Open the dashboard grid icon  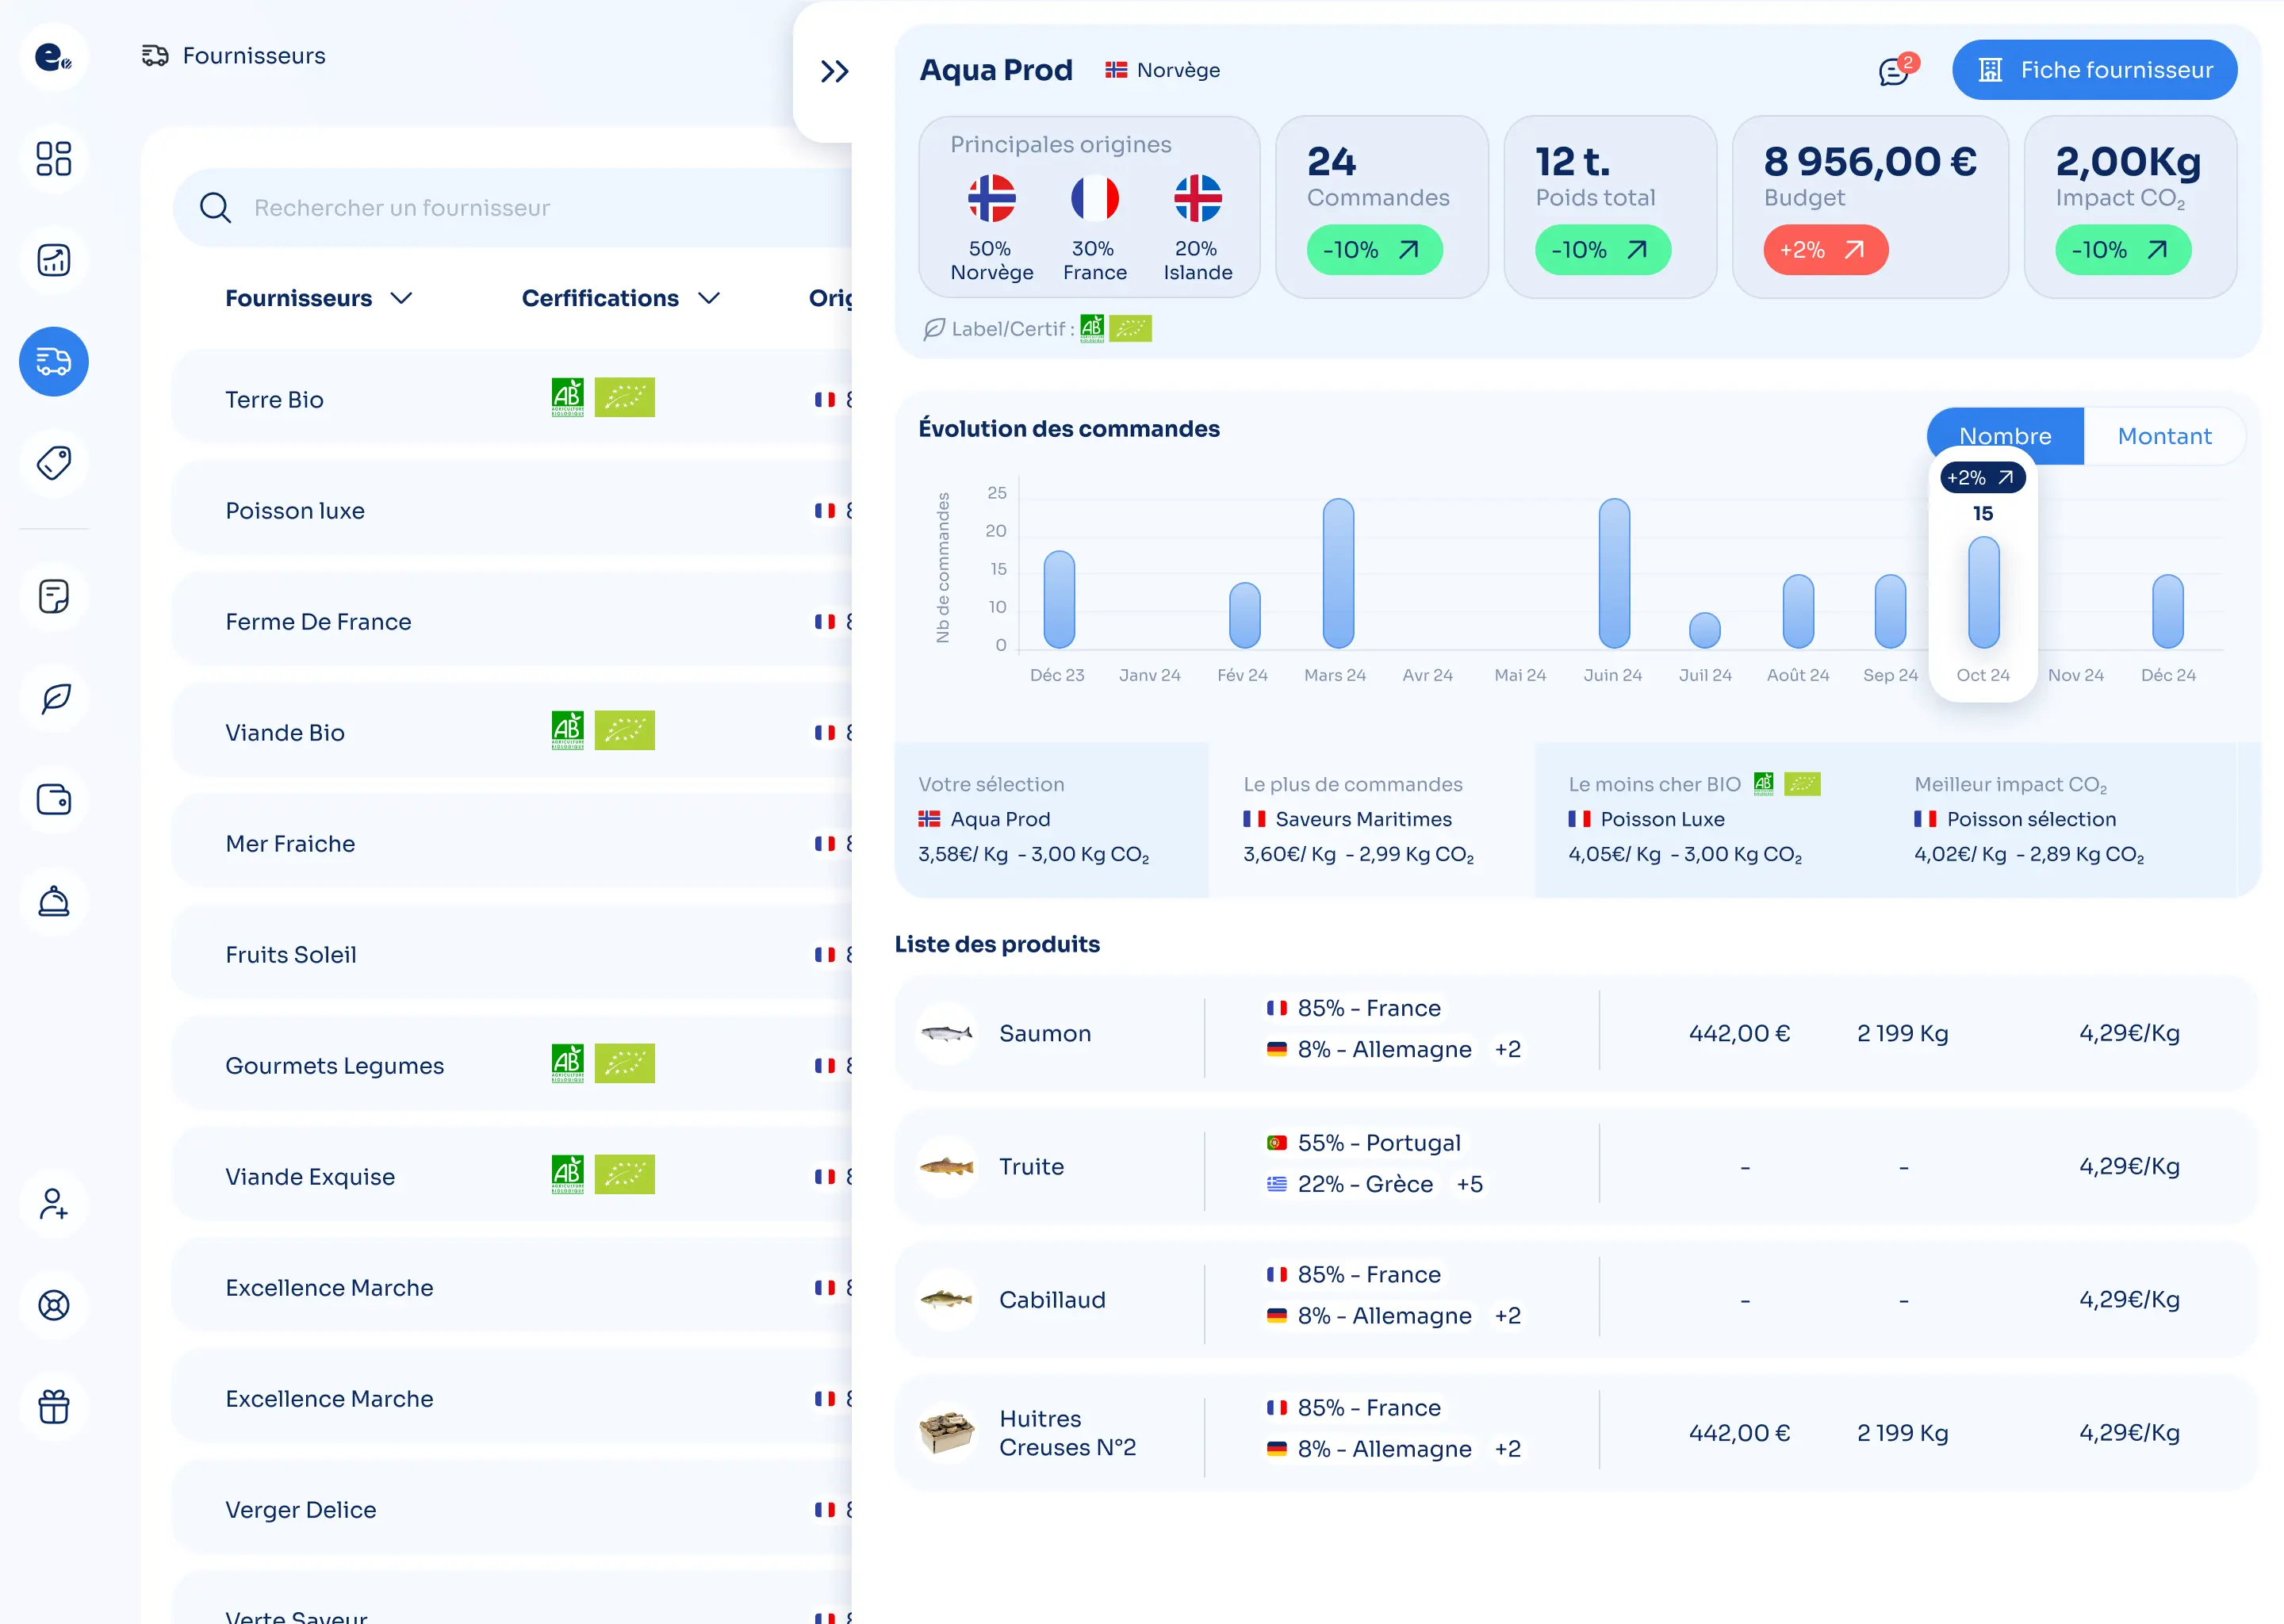54,159
